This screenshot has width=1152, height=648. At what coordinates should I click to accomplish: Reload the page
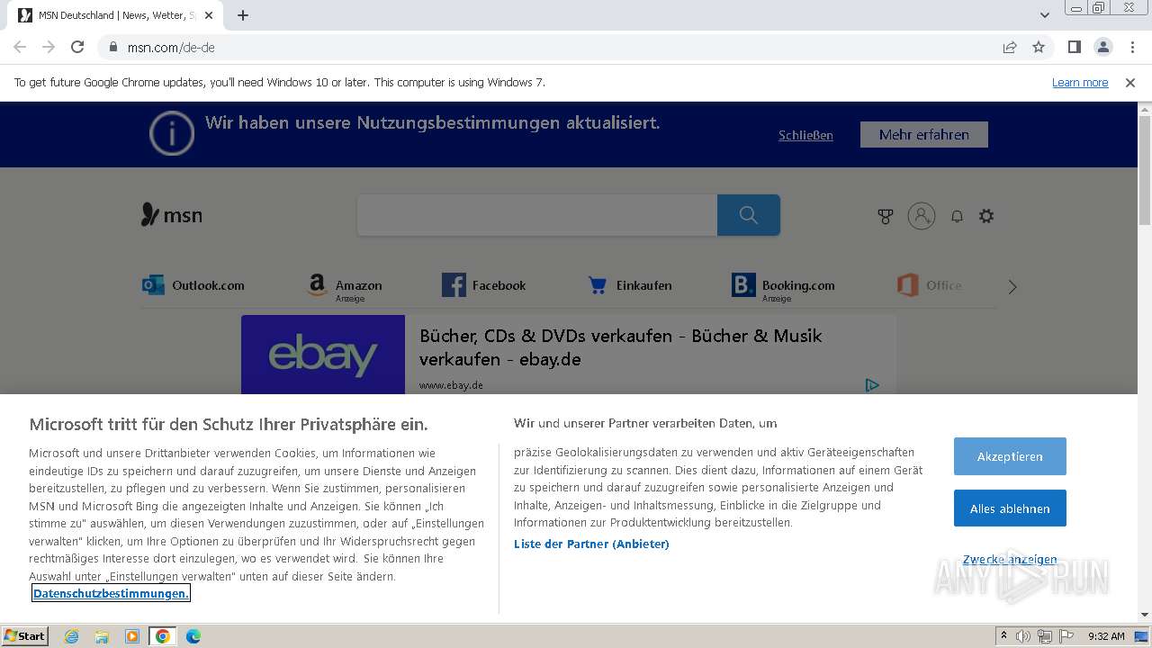77,48
